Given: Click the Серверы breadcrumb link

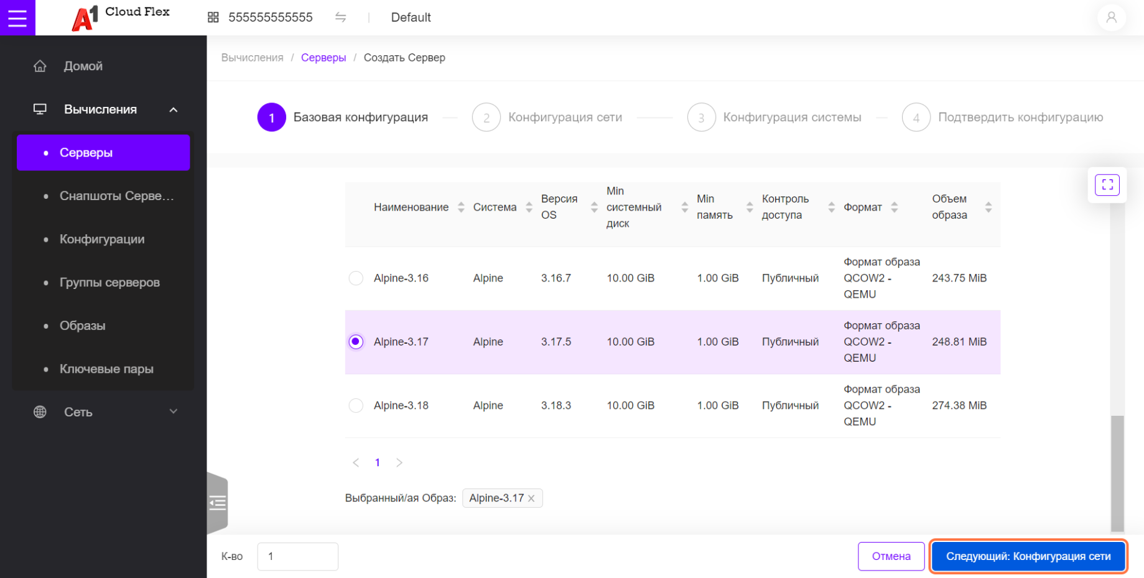Looking at the screenshot, I should [323, 58].
